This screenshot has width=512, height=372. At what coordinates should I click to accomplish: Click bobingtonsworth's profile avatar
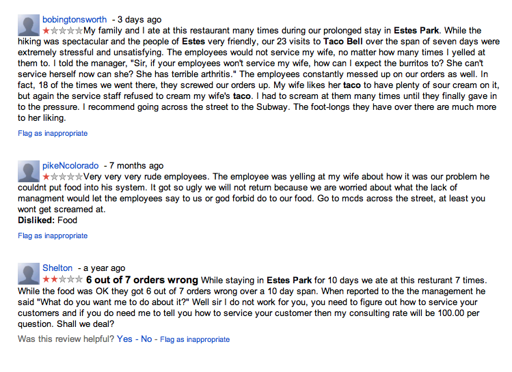click(x=28, y=25)
